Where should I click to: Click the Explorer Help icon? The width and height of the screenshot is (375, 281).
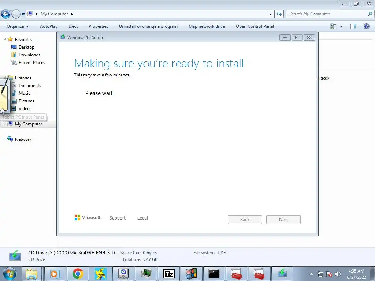(x=366, y=26)
